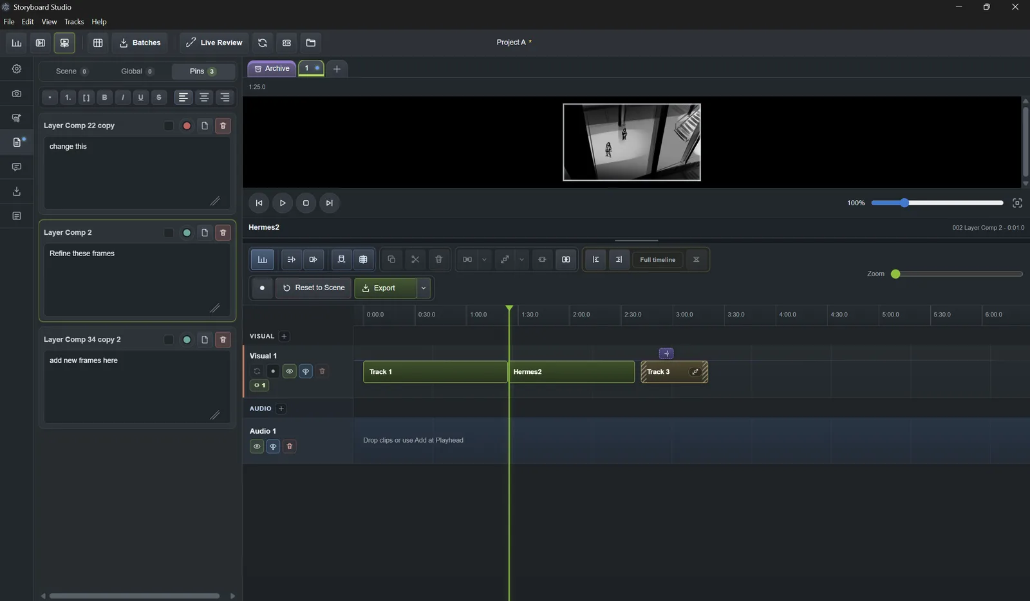Image resolution: width=1030 pixels, height=601 pixels.
Task: Open the comments speech-bubble icon in sidebar
Action: pos(17,167)
